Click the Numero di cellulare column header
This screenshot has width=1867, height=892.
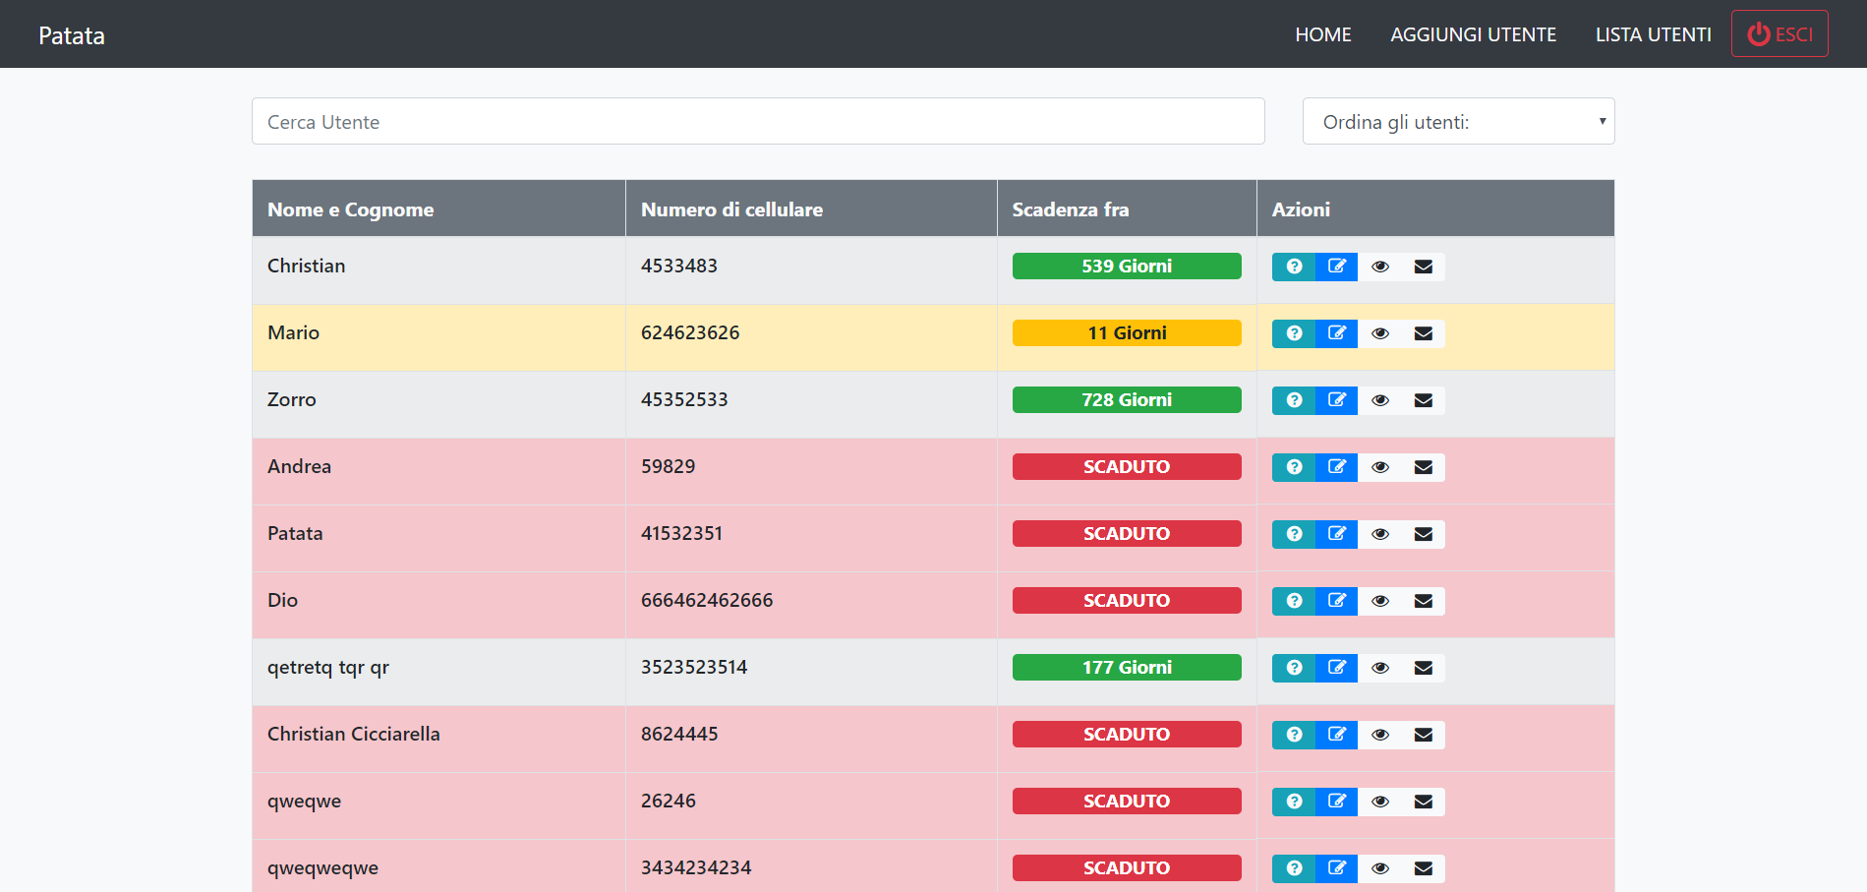click(811, 208)
